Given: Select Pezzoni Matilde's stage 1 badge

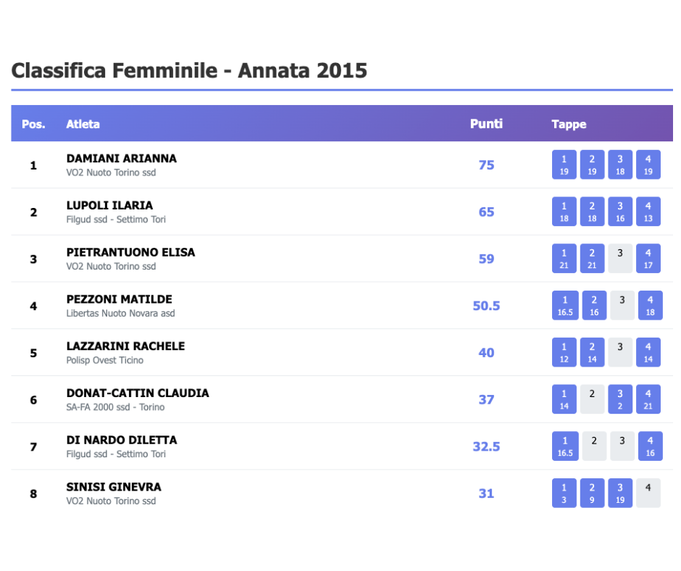Looking at the screenshot, I should coord(565,305).
